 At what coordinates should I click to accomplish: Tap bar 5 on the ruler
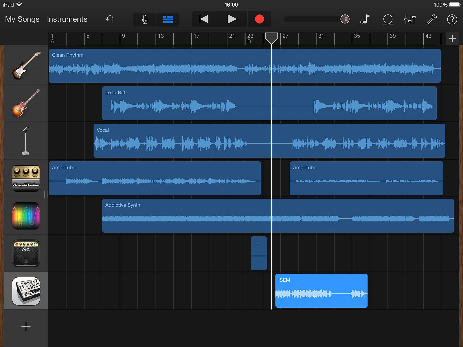coord(88,36)
